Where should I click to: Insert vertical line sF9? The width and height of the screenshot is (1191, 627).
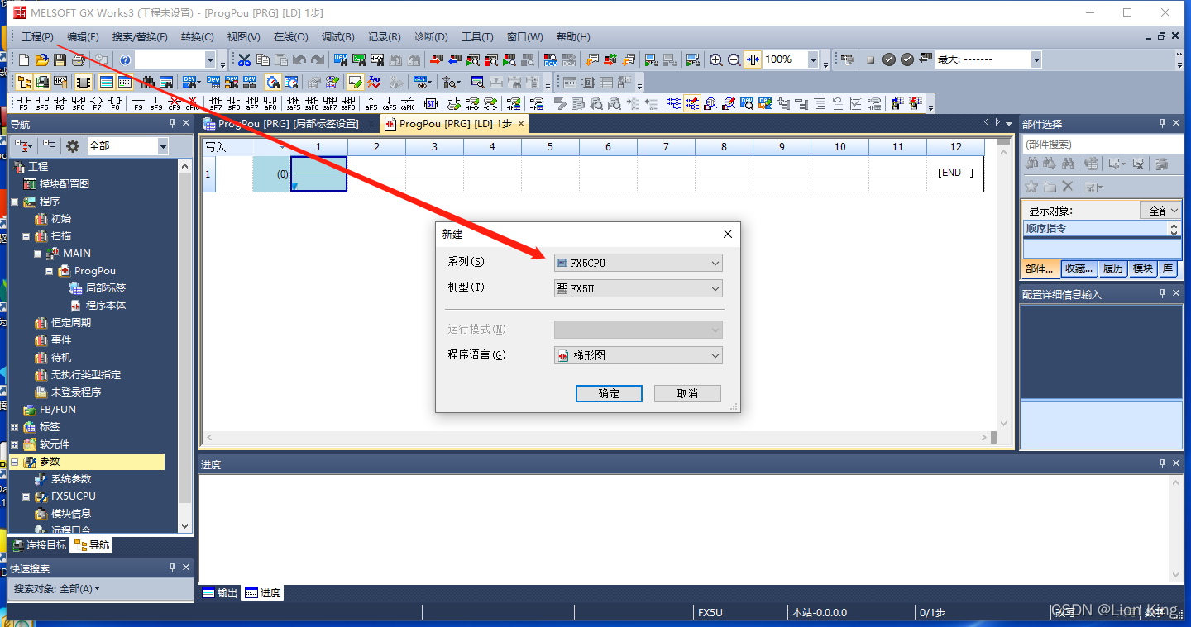click(156, 103)
